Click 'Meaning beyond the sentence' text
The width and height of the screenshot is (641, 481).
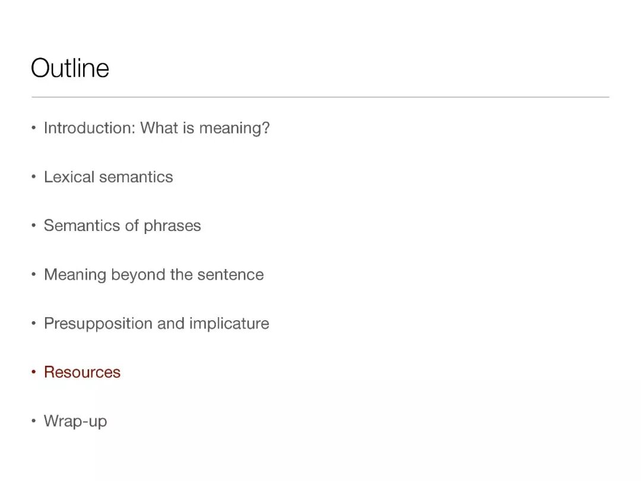click(x=154, y=274)
